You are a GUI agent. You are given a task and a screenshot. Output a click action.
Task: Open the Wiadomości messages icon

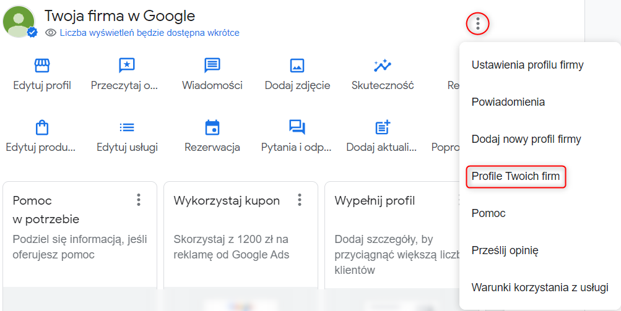pos(212,66)
